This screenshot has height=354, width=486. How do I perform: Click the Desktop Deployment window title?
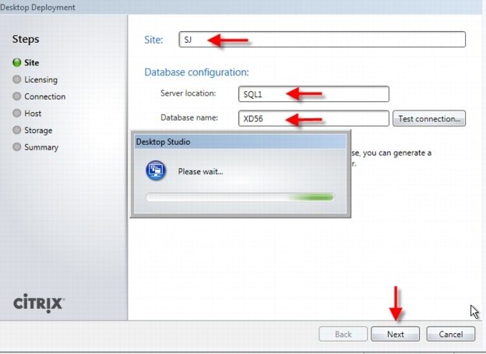(37, 7)
